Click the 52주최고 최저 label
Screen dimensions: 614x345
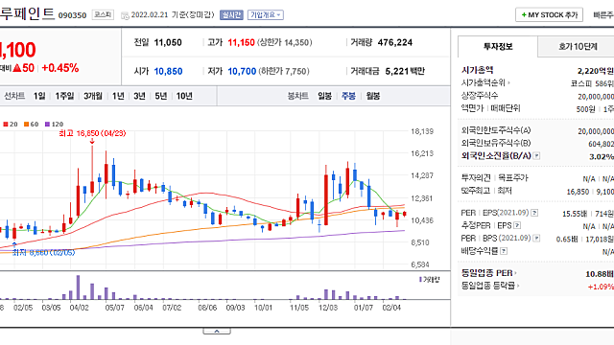(486, 191)
